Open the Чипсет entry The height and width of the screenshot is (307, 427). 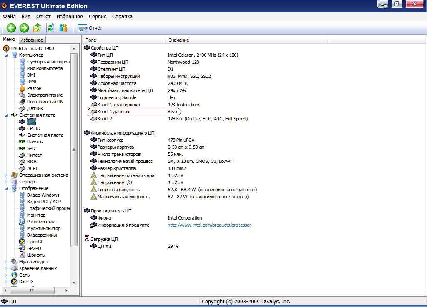click(34, 155)
